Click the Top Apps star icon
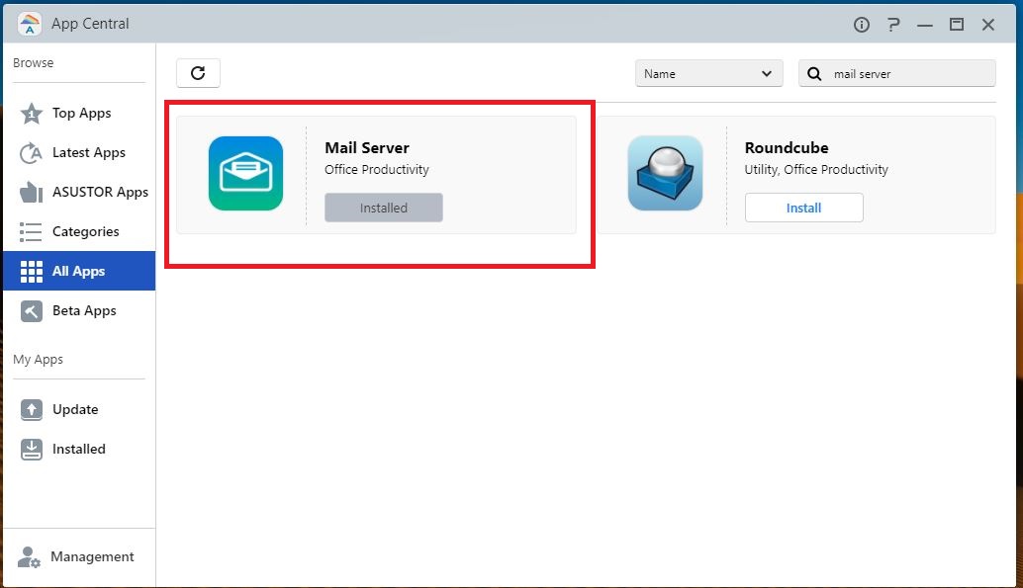This screenshot has height=588, width=1023. tap(32, 114)
